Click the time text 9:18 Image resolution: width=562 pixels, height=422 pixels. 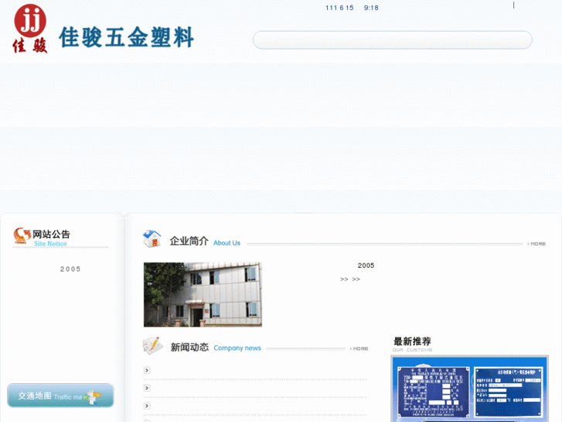[x=371, y=8]
